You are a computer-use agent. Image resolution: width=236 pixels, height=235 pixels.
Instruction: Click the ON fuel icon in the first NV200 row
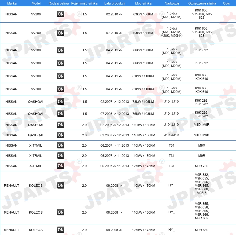[61, 14]
